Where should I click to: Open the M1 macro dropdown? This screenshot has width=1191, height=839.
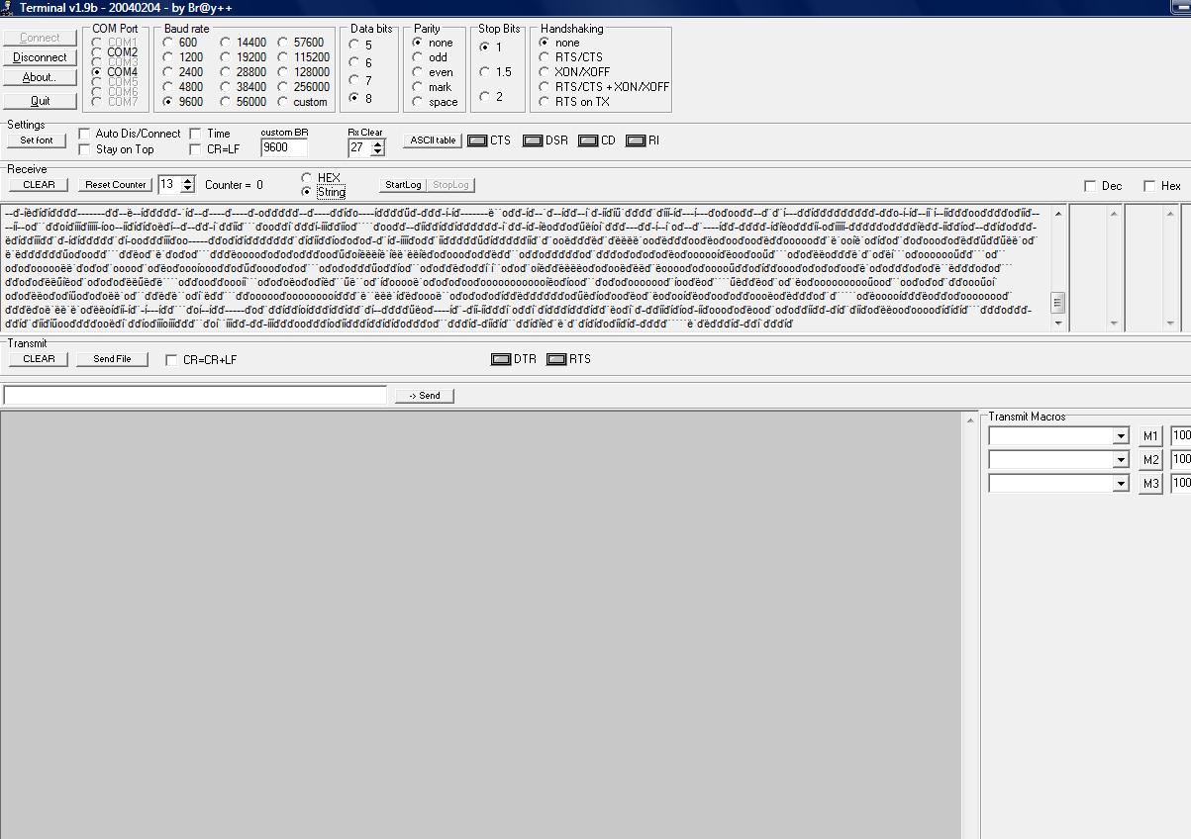(x=1120, y=436)
